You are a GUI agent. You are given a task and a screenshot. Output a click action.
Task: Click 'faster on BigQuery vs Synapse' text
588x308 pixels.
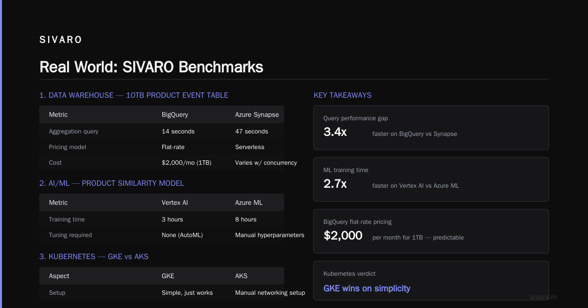[415, 134]
